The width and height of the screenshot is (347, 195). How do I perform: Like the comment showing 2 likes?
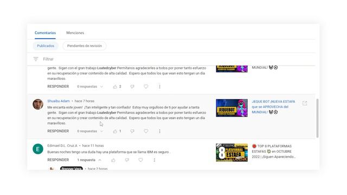pos(115,87)
